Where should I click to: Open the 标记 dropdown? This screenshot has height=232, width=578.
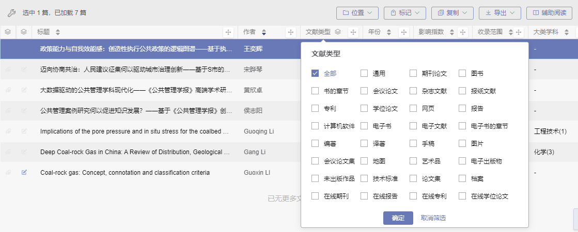tap(405, 13)
